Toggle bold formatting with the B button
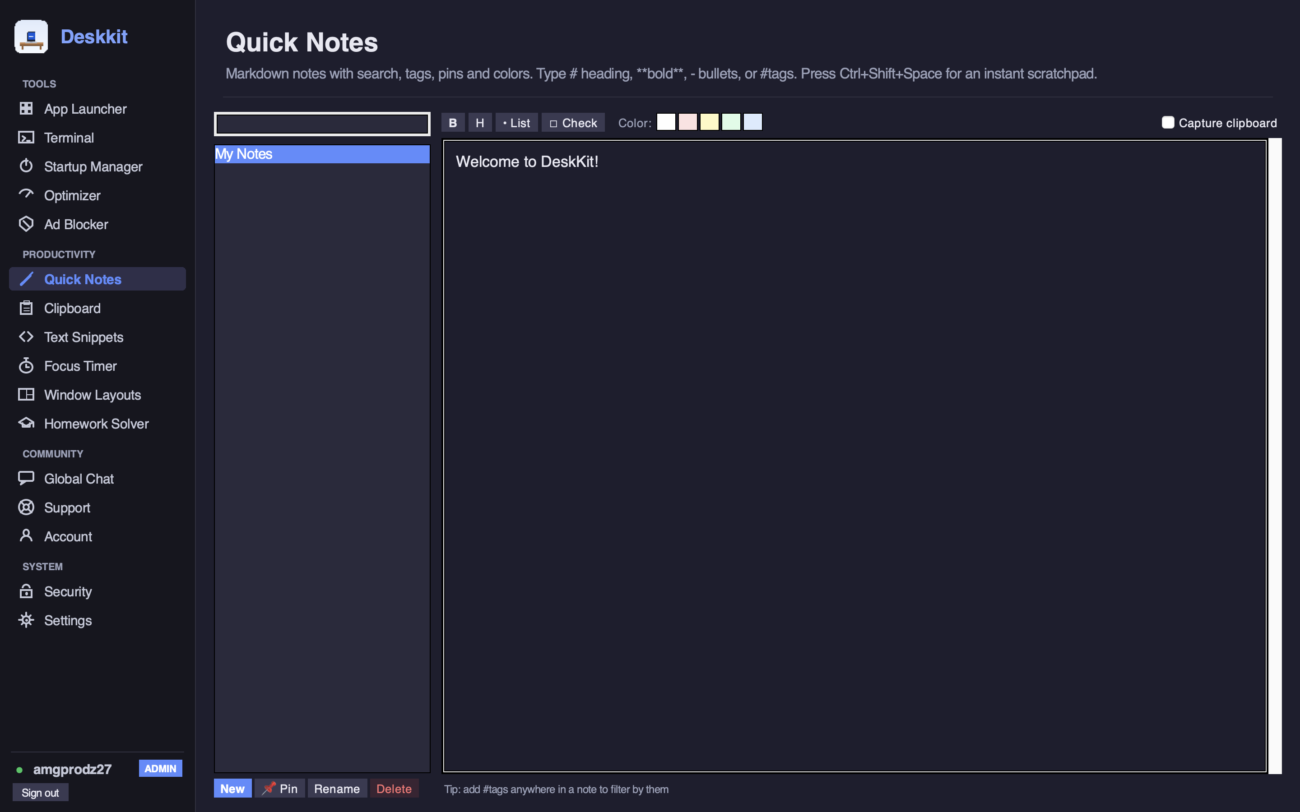Screen dimensions: 1300x812 [453, 122]
